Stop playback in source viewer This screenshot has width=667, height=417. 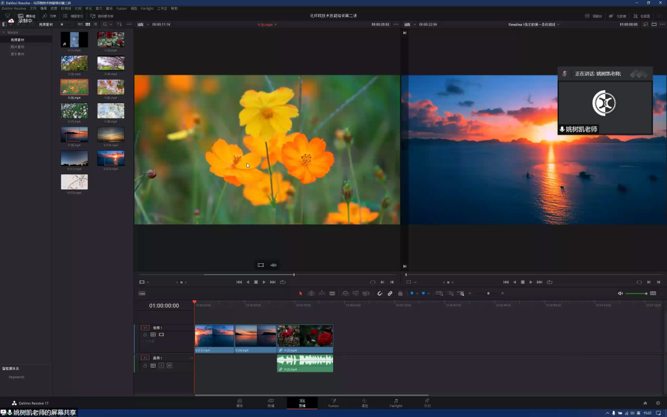pyautogui.click(x=256, y=282)
